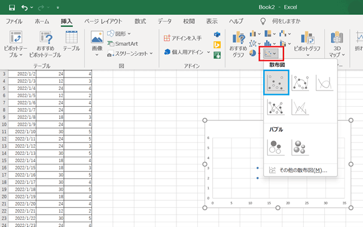Open the 3D マップ dropdown
The height and width of the screenshot is (227, 363).
coord(337,44)
